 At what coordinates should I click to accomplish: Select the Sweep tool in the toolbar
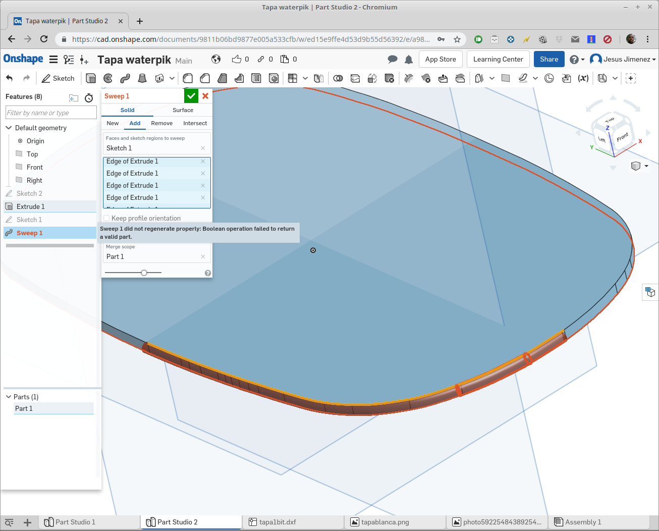(125, 78)
